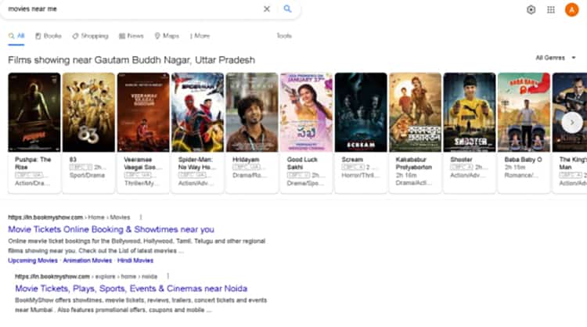This screenshot has height=327, width=587.
Task: Click the bookmyshow.com explore home noida URL
Action: (x=86, y=276)
